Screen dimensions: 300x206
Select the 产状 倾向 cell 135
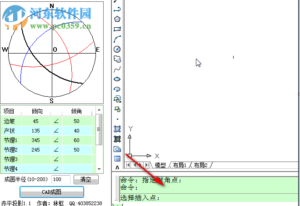[36, 131]
